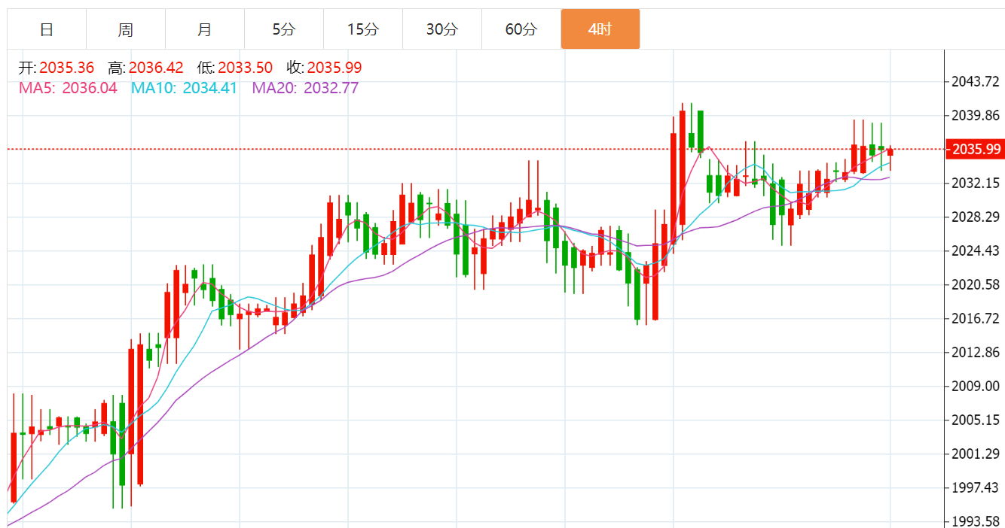Click the 2009.00 price axis label

(x=977, y=387)
